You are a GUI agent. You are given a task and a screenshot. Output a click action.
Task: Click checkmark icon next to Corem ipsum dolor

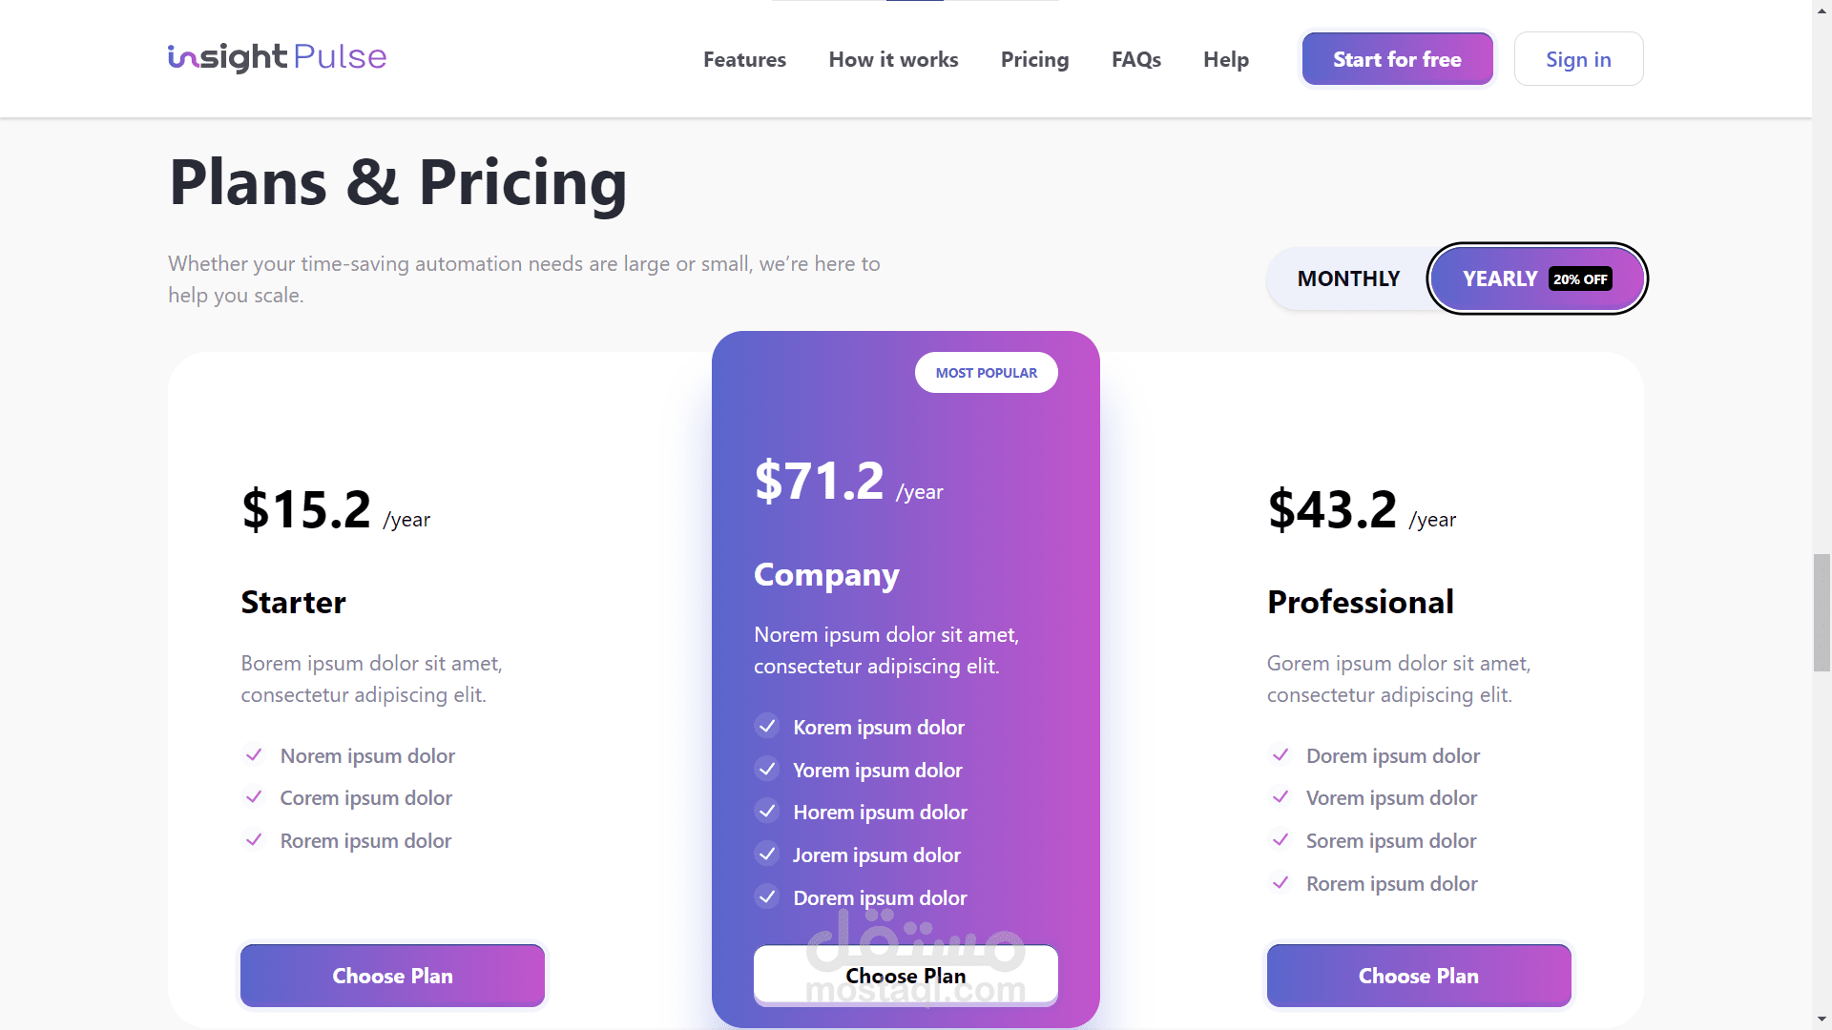(254, 797)
